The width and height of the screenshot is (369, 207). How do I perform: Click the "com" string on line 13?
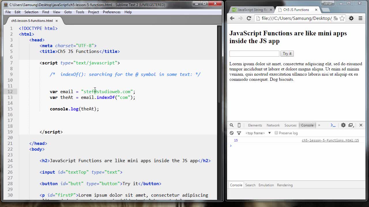(124, 97)
